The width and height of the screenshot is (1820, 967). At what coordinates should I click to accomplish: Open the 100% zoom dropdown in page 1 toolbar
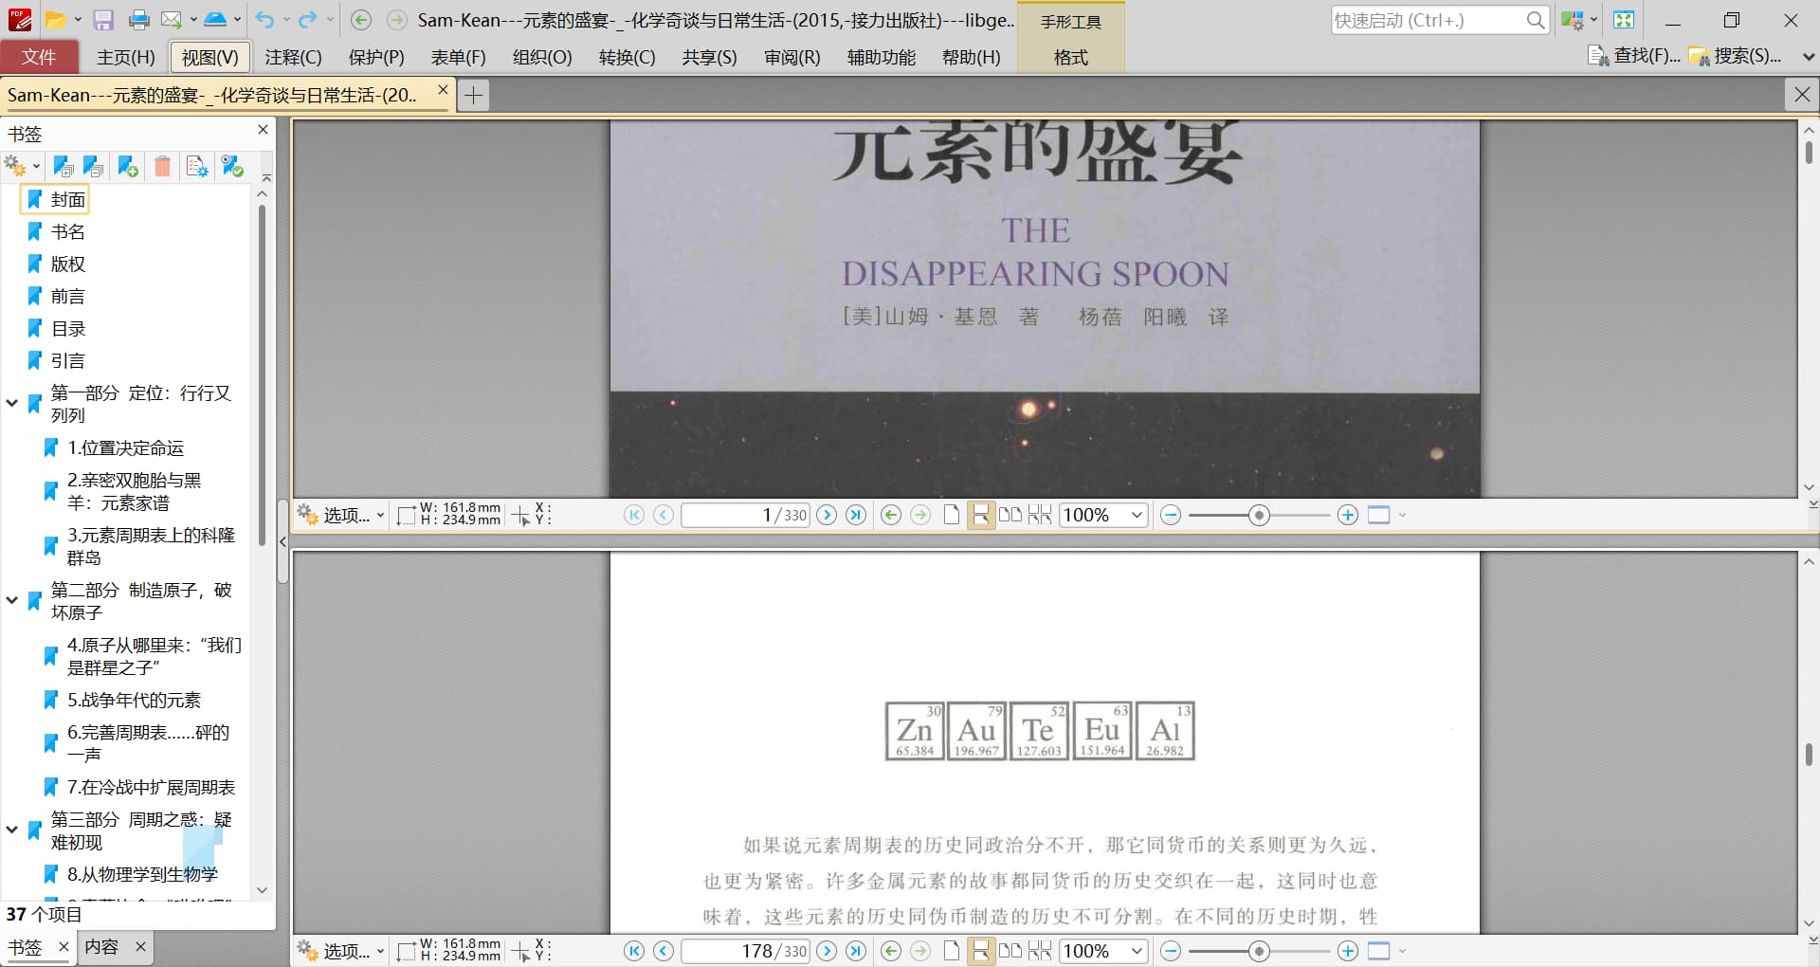pyautogui.click(x=1136, y=515)
